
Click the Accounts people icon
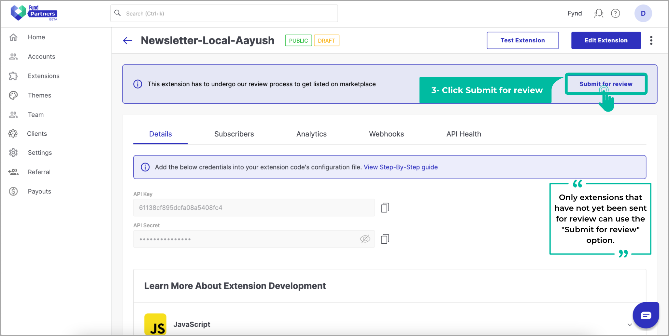tap(13, 57)
